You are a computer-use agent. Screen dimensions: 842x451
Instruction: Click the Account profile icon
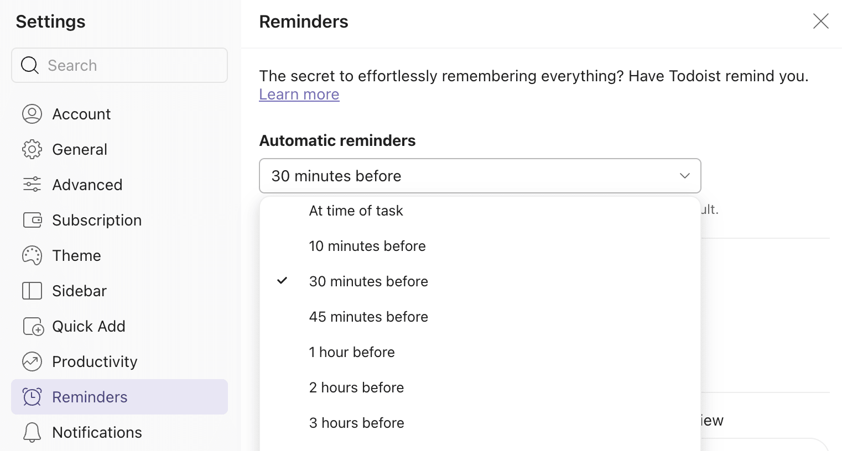(x=32, y=114)
